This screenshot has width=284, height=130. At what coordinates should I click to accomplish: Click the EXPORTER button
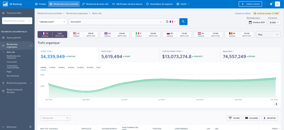click(x=270, y=118)
